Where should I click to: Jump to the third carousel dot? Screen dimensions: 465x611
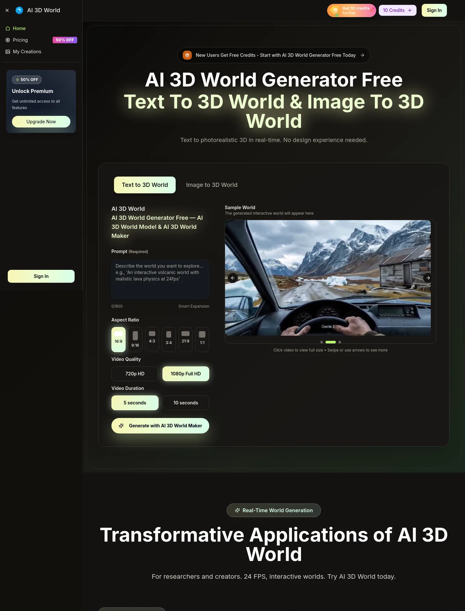point(340,342)
